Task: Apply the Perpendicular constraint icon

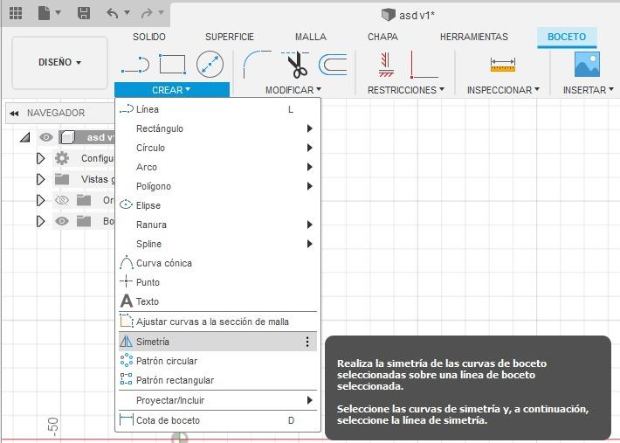Action: tap(424, 65)
